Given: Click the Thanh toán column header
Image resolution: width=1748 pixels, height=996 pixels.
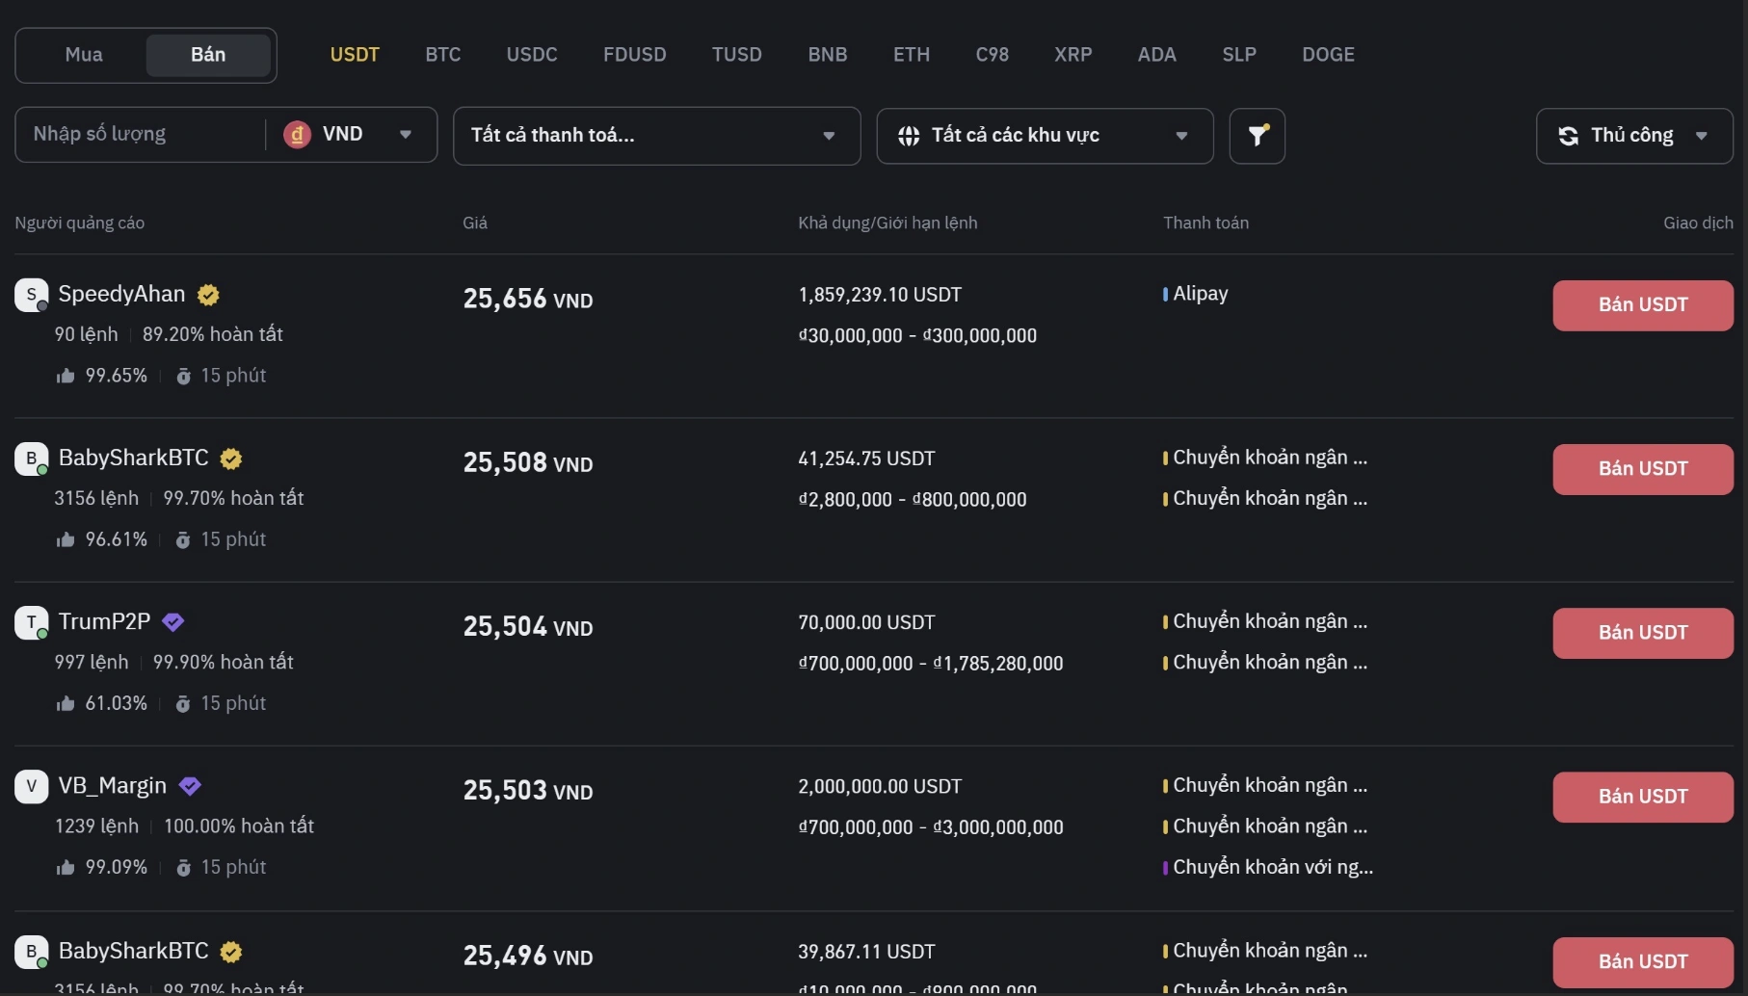Looking at the screenshot, I should 1205,223.
